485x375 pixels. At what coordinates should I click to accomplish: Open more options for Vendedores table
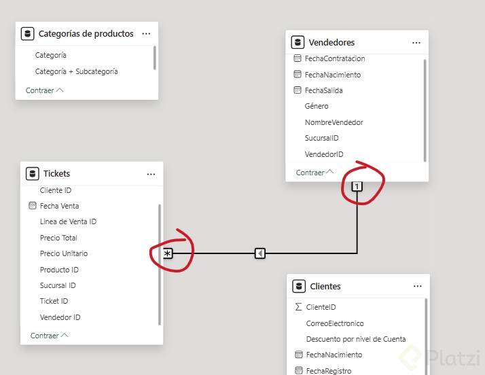click(x=416, y=42)
